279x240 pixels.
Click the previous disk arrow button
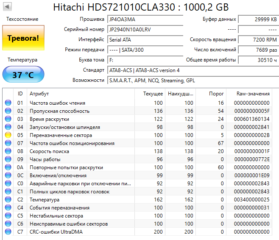click(7, 7)
